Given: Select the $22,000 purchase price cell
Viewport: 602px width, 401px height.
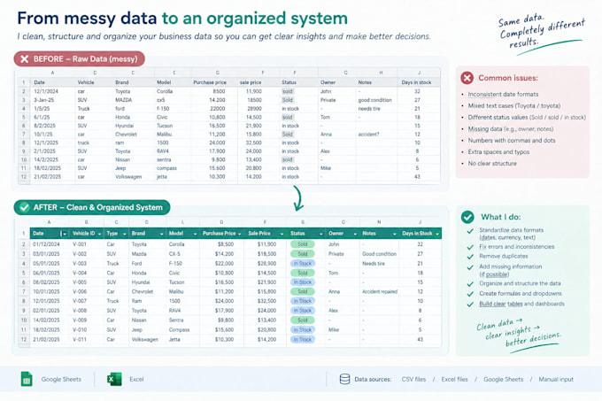Looking at the screenshot, I should pos(224,264).
